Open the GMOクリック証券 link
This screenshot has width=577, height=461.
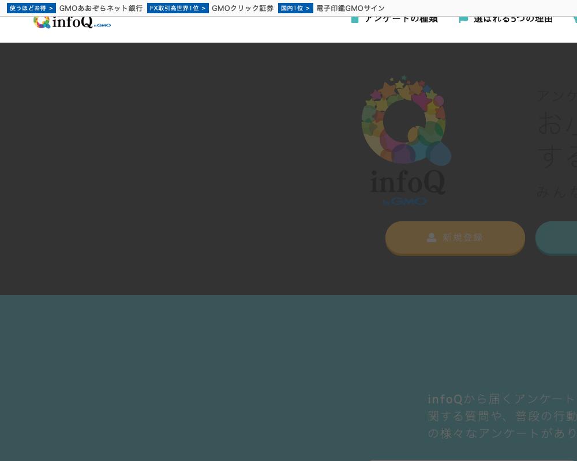[x=242, y=8]
